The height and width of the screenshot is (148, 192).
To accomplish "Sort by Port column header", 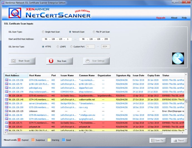I will tap(55, 75).
